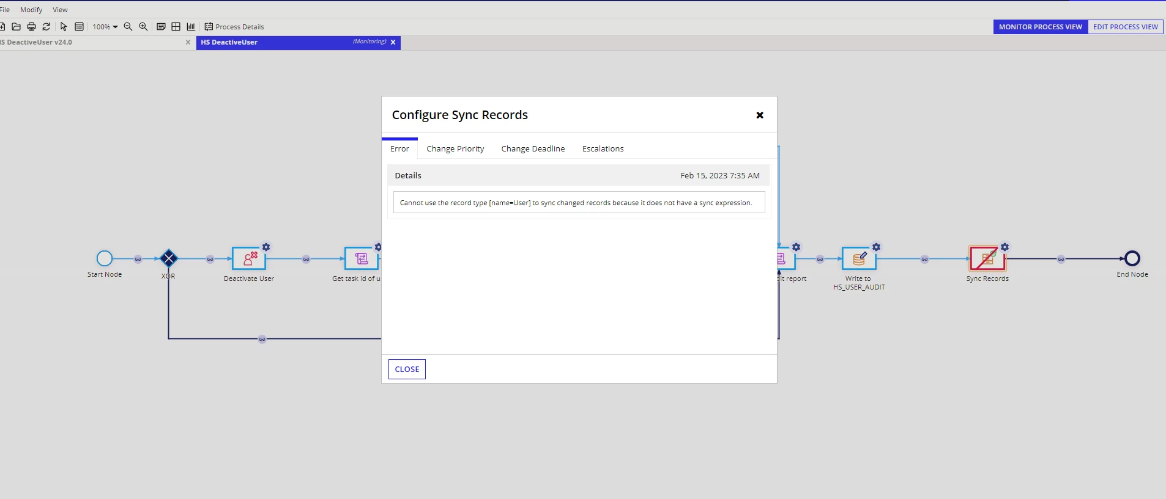Click the sync expression error message text
This screenshot has height=499, width=1166.
[576, 203]
